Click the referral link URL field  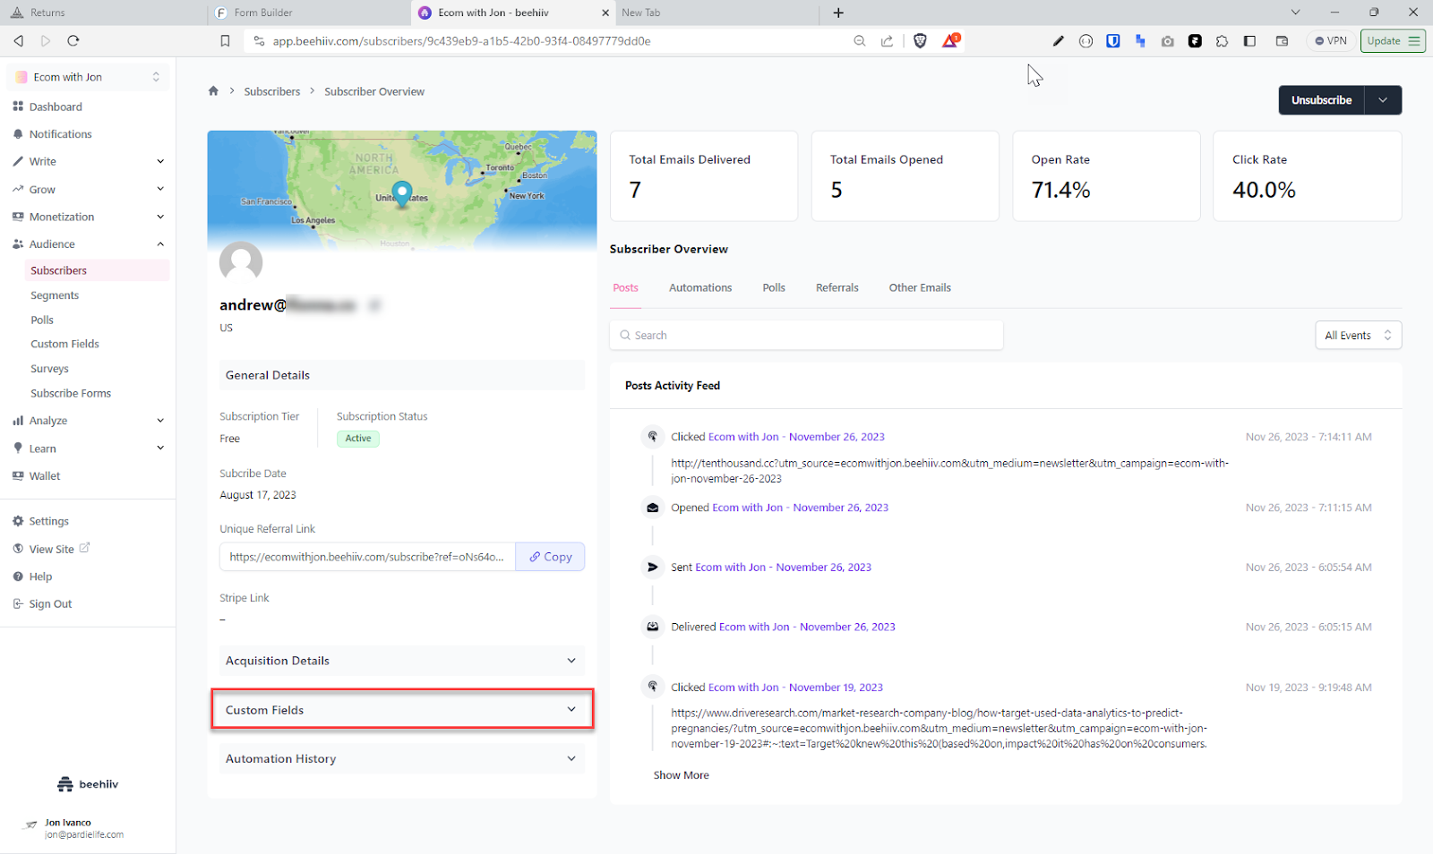click(x=367, y=557)
